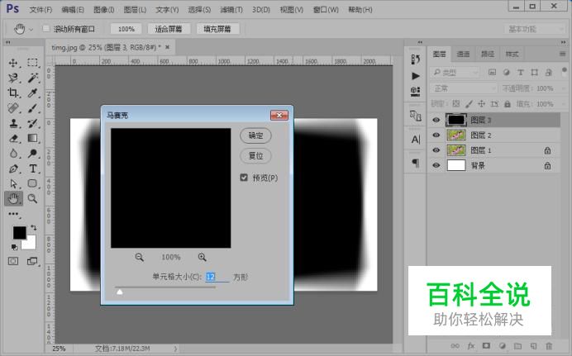Screen dimensions: 572x356
Task: Select the Move tool
Action: pos(13,63)
